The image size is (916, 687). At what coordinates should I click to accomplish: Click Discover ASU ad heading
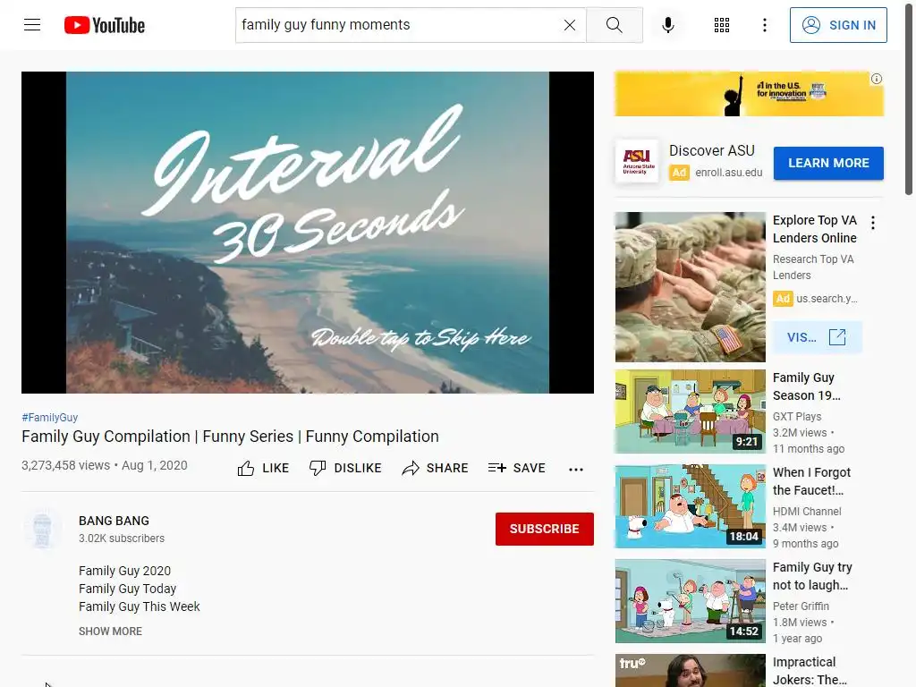(711, 150)
